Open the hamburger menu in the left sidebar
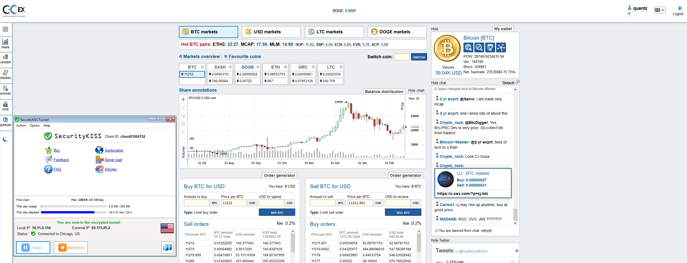This screenshot has width=687, height=263. 5,29
